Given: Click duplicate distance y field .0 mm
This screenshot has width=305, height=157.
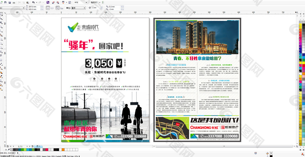Looking at the screenshot, I should point(115,9).
